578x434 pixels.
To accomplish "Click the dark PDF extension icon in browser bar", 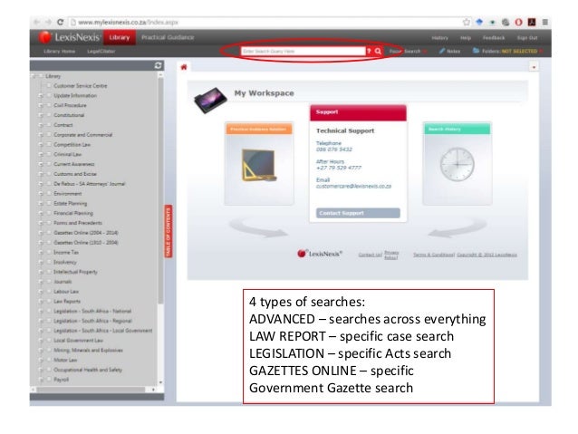I will coord(532,22).
